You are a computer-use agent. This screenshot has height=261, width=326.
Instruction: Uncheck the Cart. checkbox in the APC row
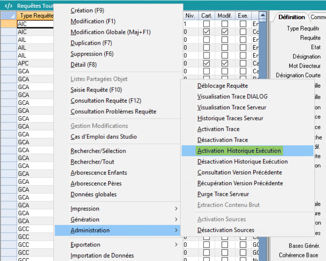click(x=206, y=63)
